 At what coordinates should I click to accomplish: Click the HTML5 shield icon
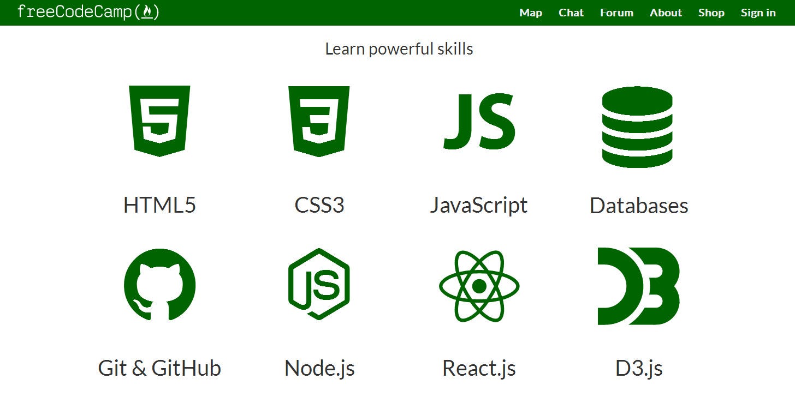point(159,121)
